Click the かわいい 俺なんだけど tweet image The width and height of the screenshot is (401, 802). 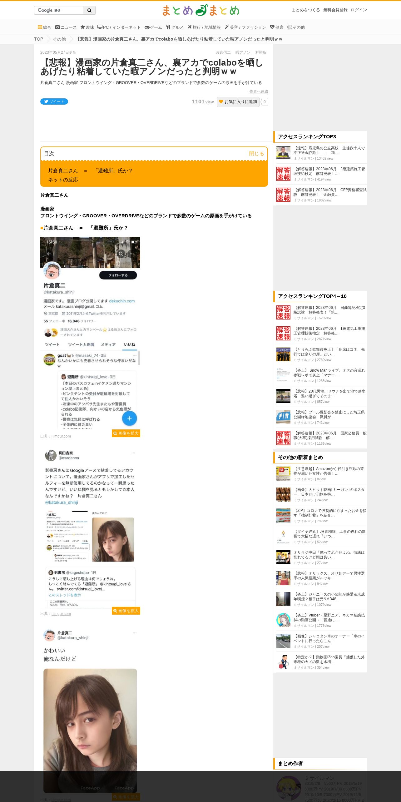point(90,709)
